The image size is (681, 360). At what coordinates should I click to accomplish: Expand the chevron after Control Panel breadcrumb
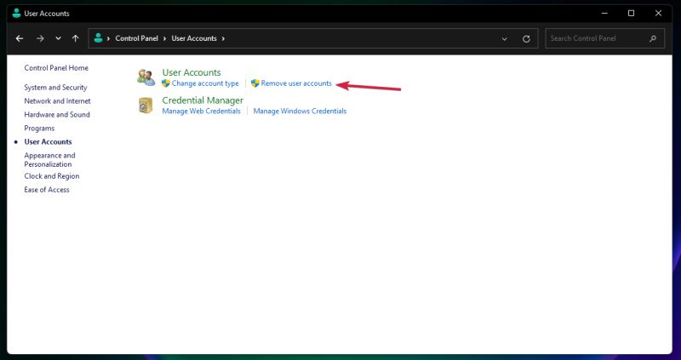[168, 39]
